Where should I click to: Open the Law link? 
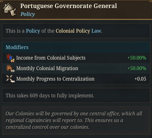pos(96,31)
